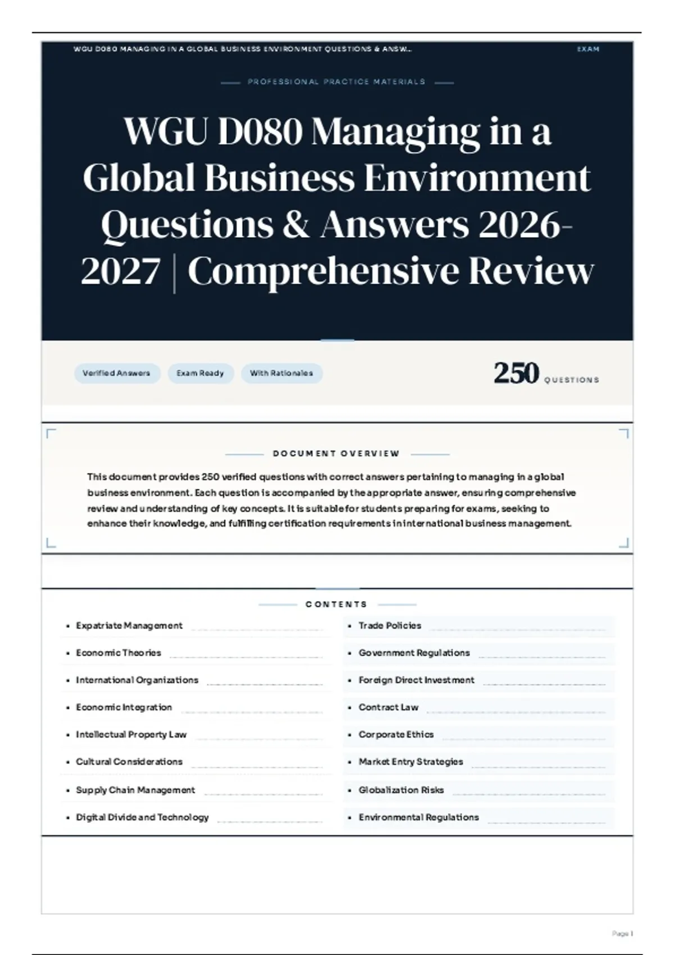Click the Page 1 footer label
Viewport: 674px width, 955px height.
click(x=622, y=934)
